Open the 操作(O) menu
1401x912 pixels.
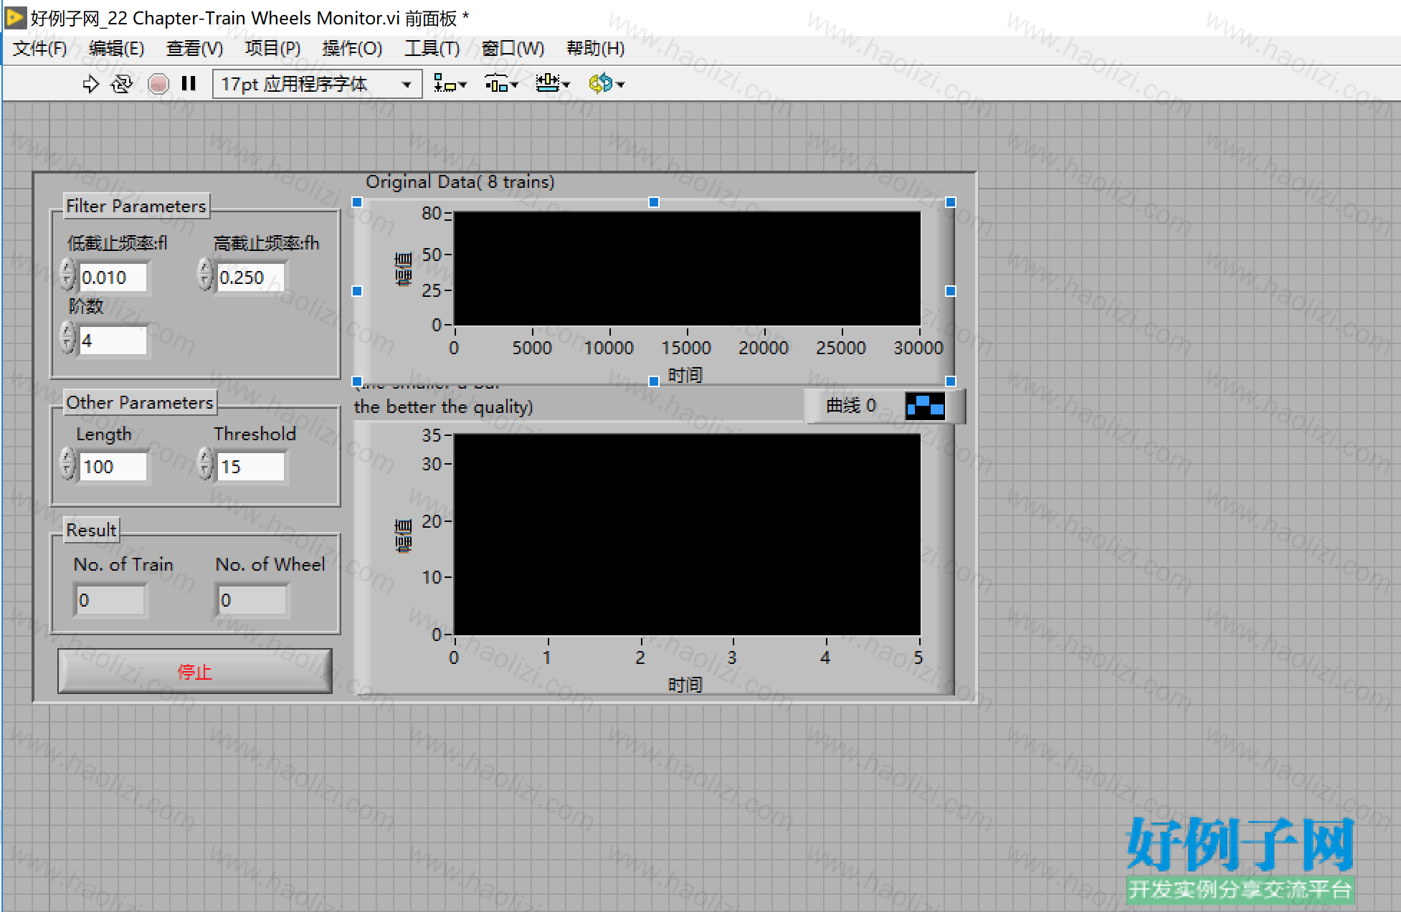(352, 48)
